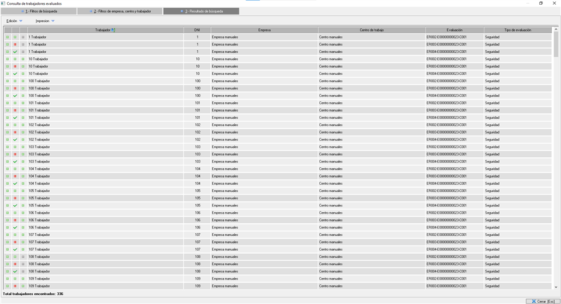This screenshot has width=561, height=304.
Task: Click the Total trabajadores encontrados: 336 status text
Action: 33,294
